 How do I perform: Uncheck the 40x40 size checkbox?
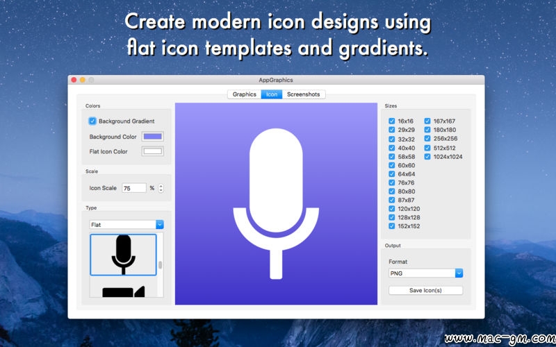(x=391, y=148)
